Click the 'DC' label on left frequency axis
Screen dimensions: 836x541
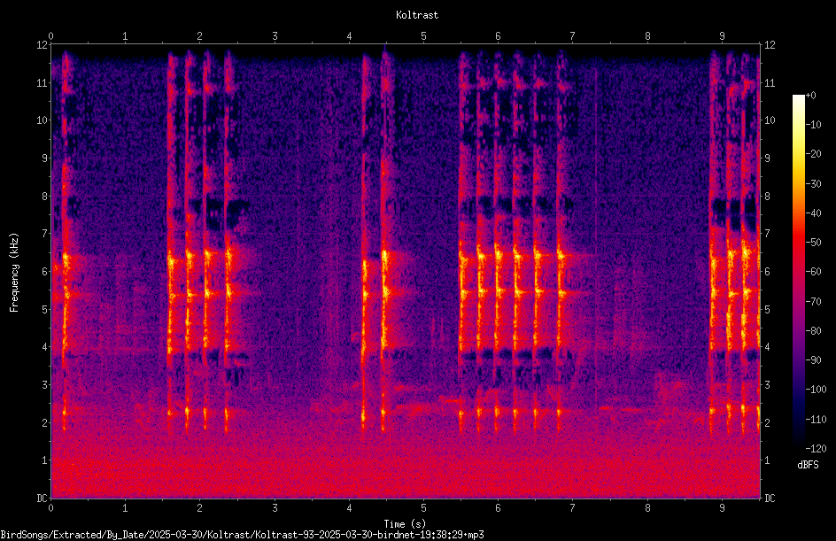[x=42, y=498]
